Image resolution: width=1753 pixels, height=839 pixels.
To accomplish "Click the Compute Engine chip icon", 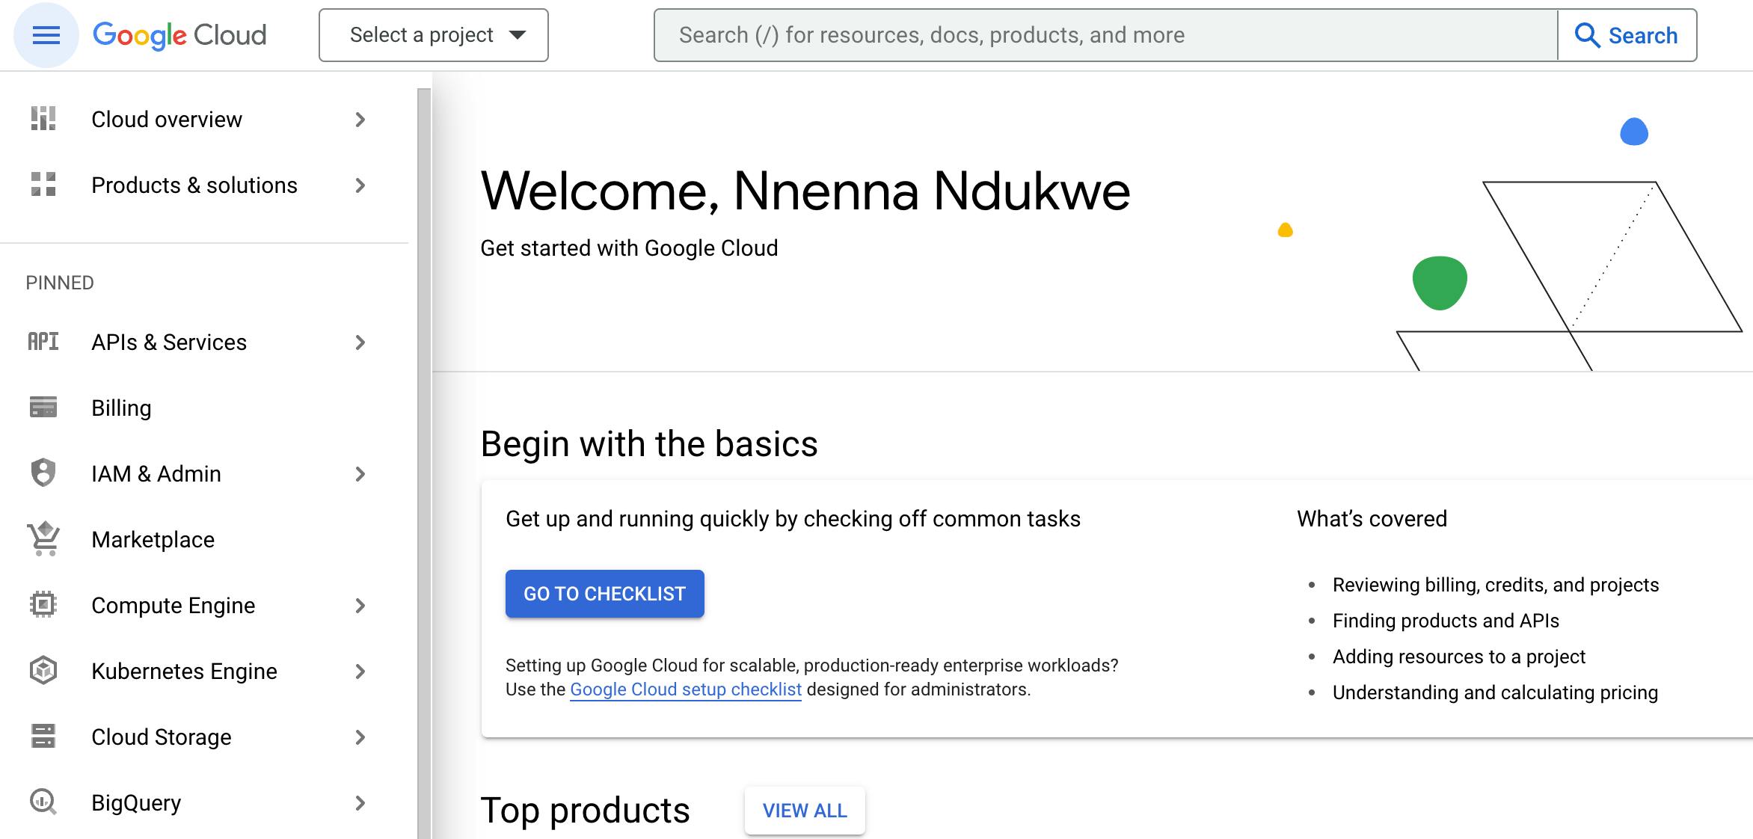I will [43, 605].
